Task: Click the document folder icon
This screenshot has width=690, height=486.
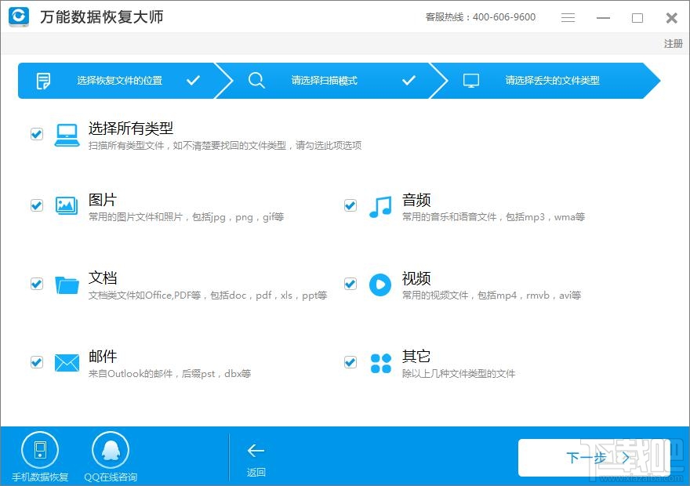Action: [67, 284]
